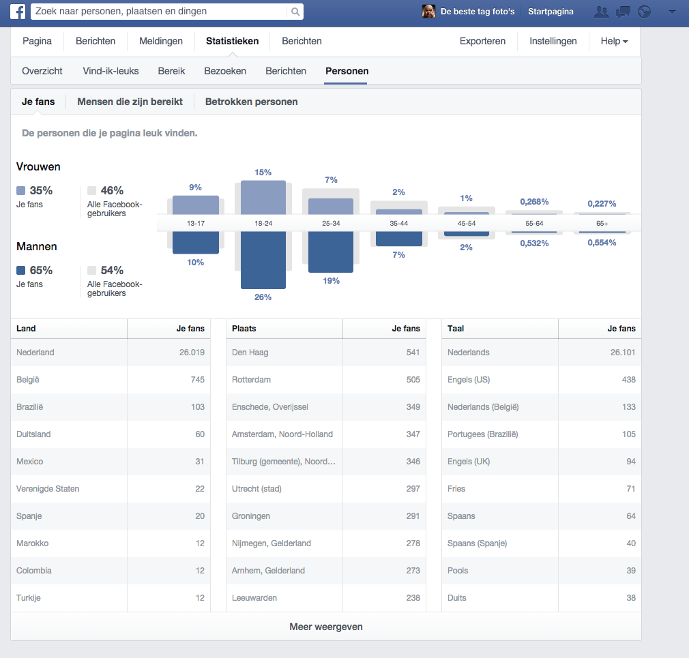Click the 45-54 age group label
This screenshot has width=689, height=658.
466,223
